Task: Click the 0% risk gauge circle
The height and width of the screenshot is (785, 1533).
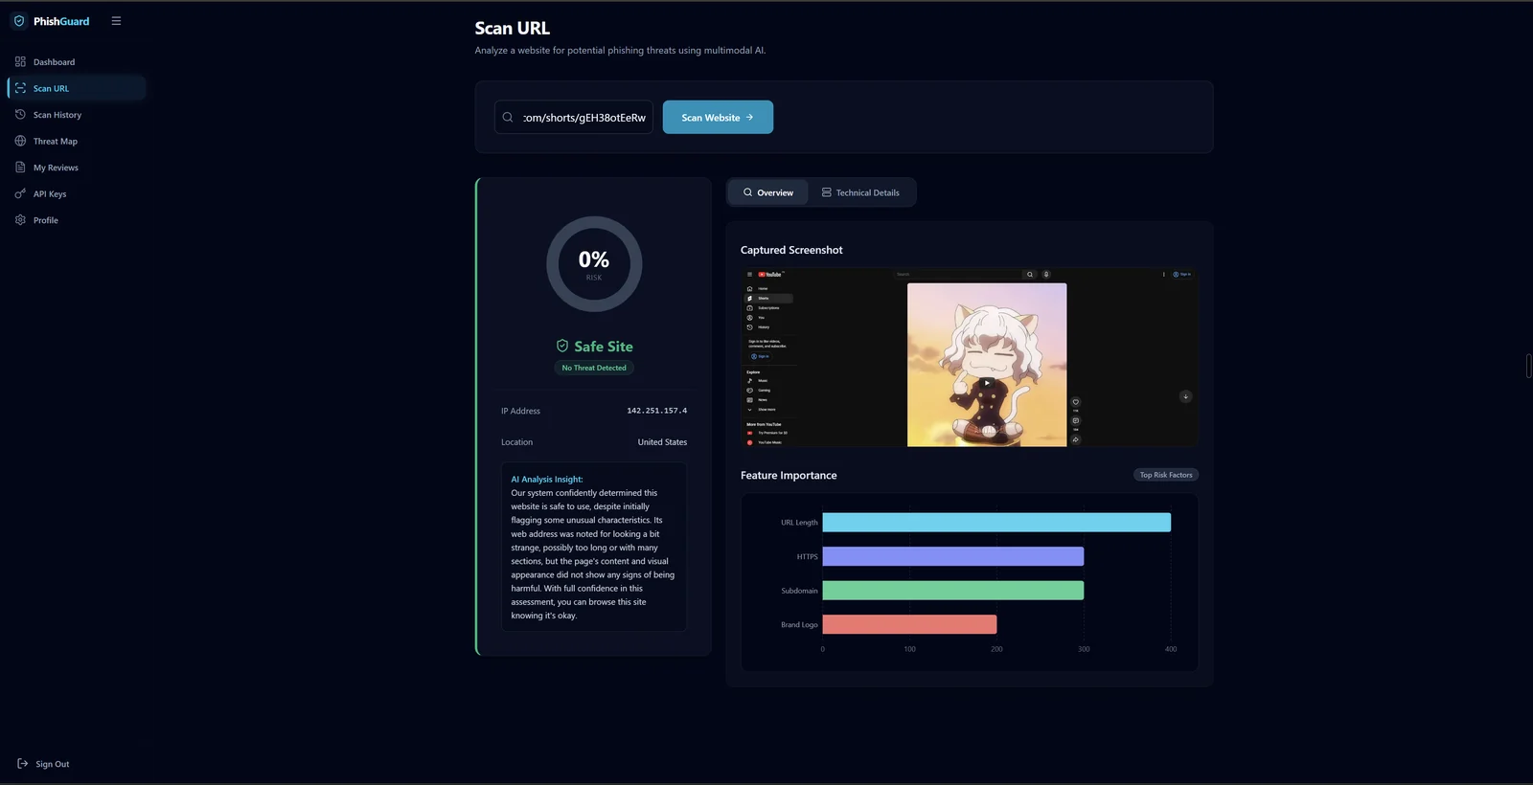Action: tap(594, 263)
